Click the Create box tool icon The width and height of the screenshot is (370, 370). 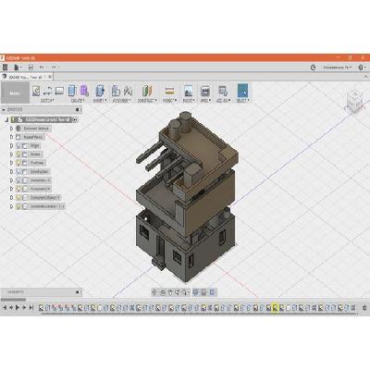point(72,91)
